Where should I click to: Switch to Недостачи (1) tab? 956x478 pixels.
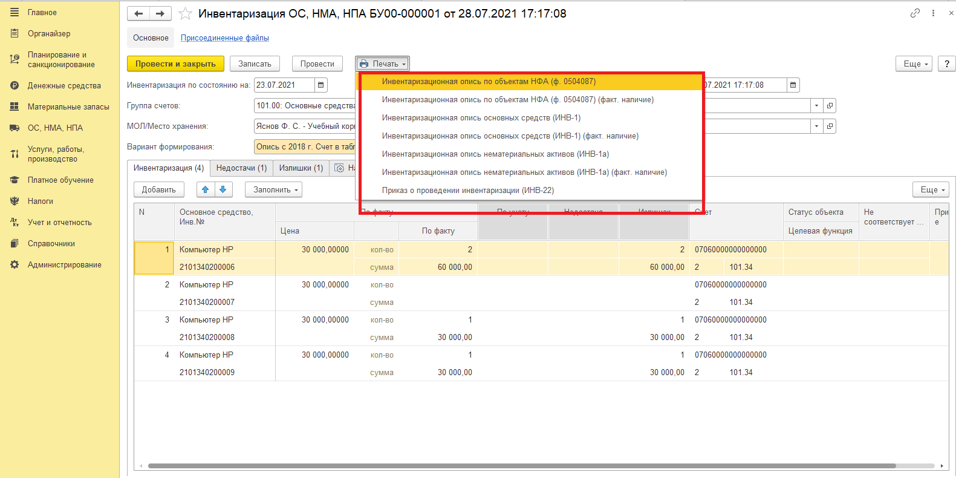click(x=241, y=168)
